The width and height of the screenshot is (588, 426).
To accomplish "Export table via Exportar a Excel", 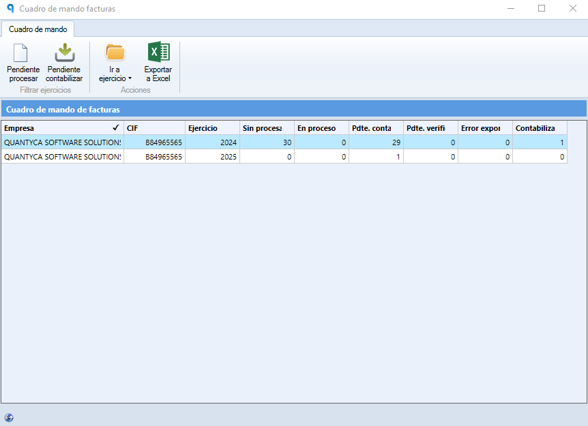I will (x=158, y=62).
